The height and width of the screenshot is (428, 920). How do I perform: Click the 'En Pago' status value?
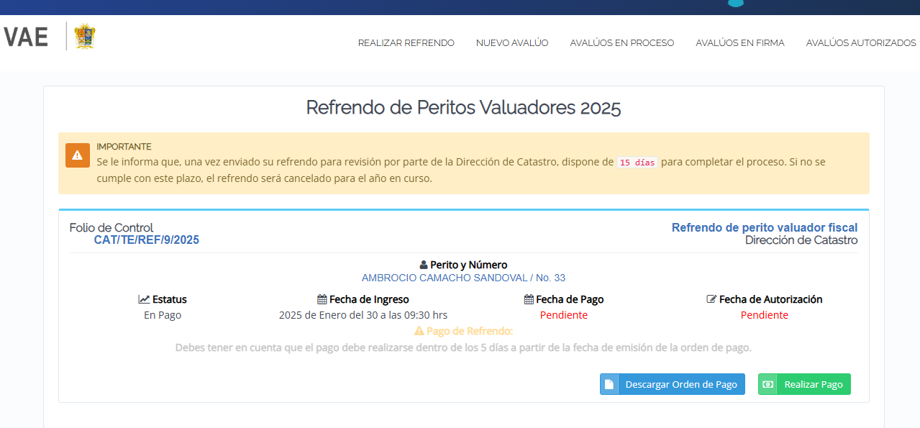[x=163, y=315]
